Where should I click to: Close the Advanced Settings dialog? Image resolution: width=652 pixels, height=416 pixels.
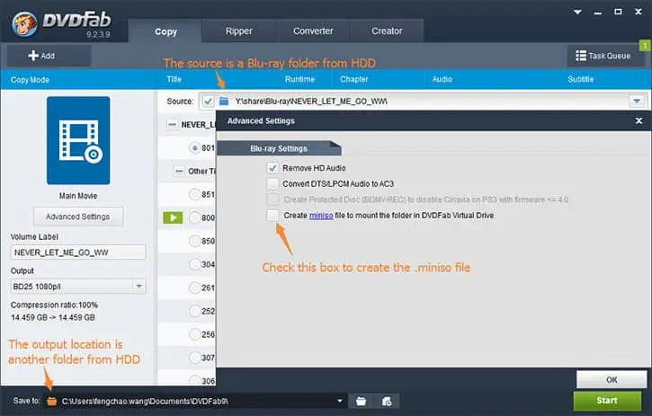(x=639, y=120)
